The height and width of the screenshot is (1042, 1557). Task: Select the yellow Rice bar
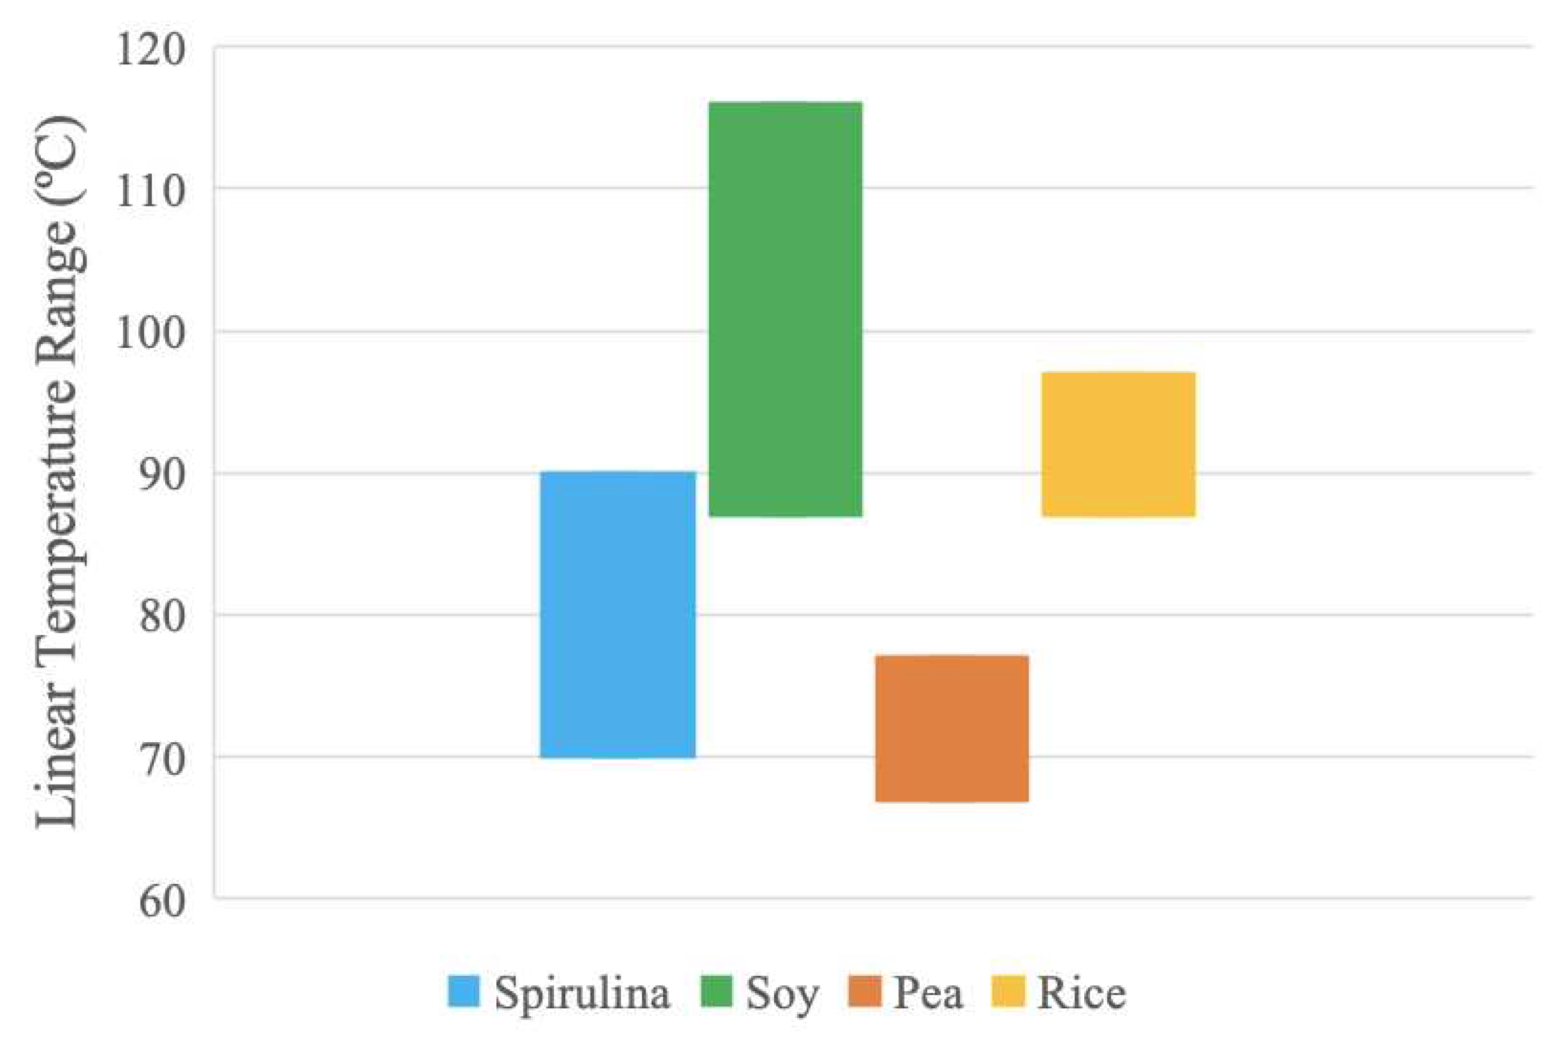tap(1118, 444)
